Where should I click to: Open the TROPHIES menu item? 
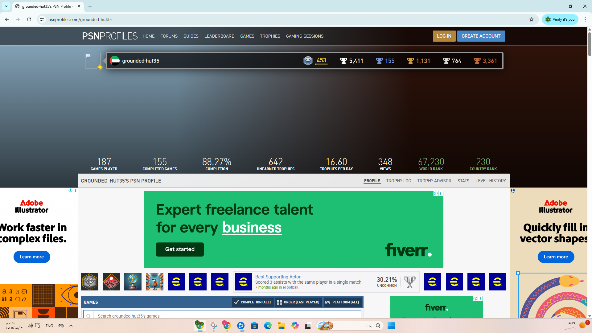coord(270,36)
